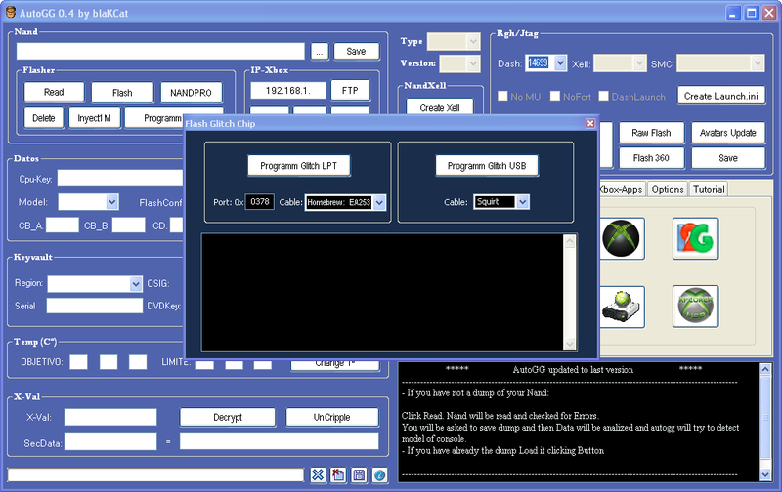Click the LPT Port 0378 field
Image resolution: width=782 pixels, height=492 pixels.
pyautogui.click(x=260, y=202)
